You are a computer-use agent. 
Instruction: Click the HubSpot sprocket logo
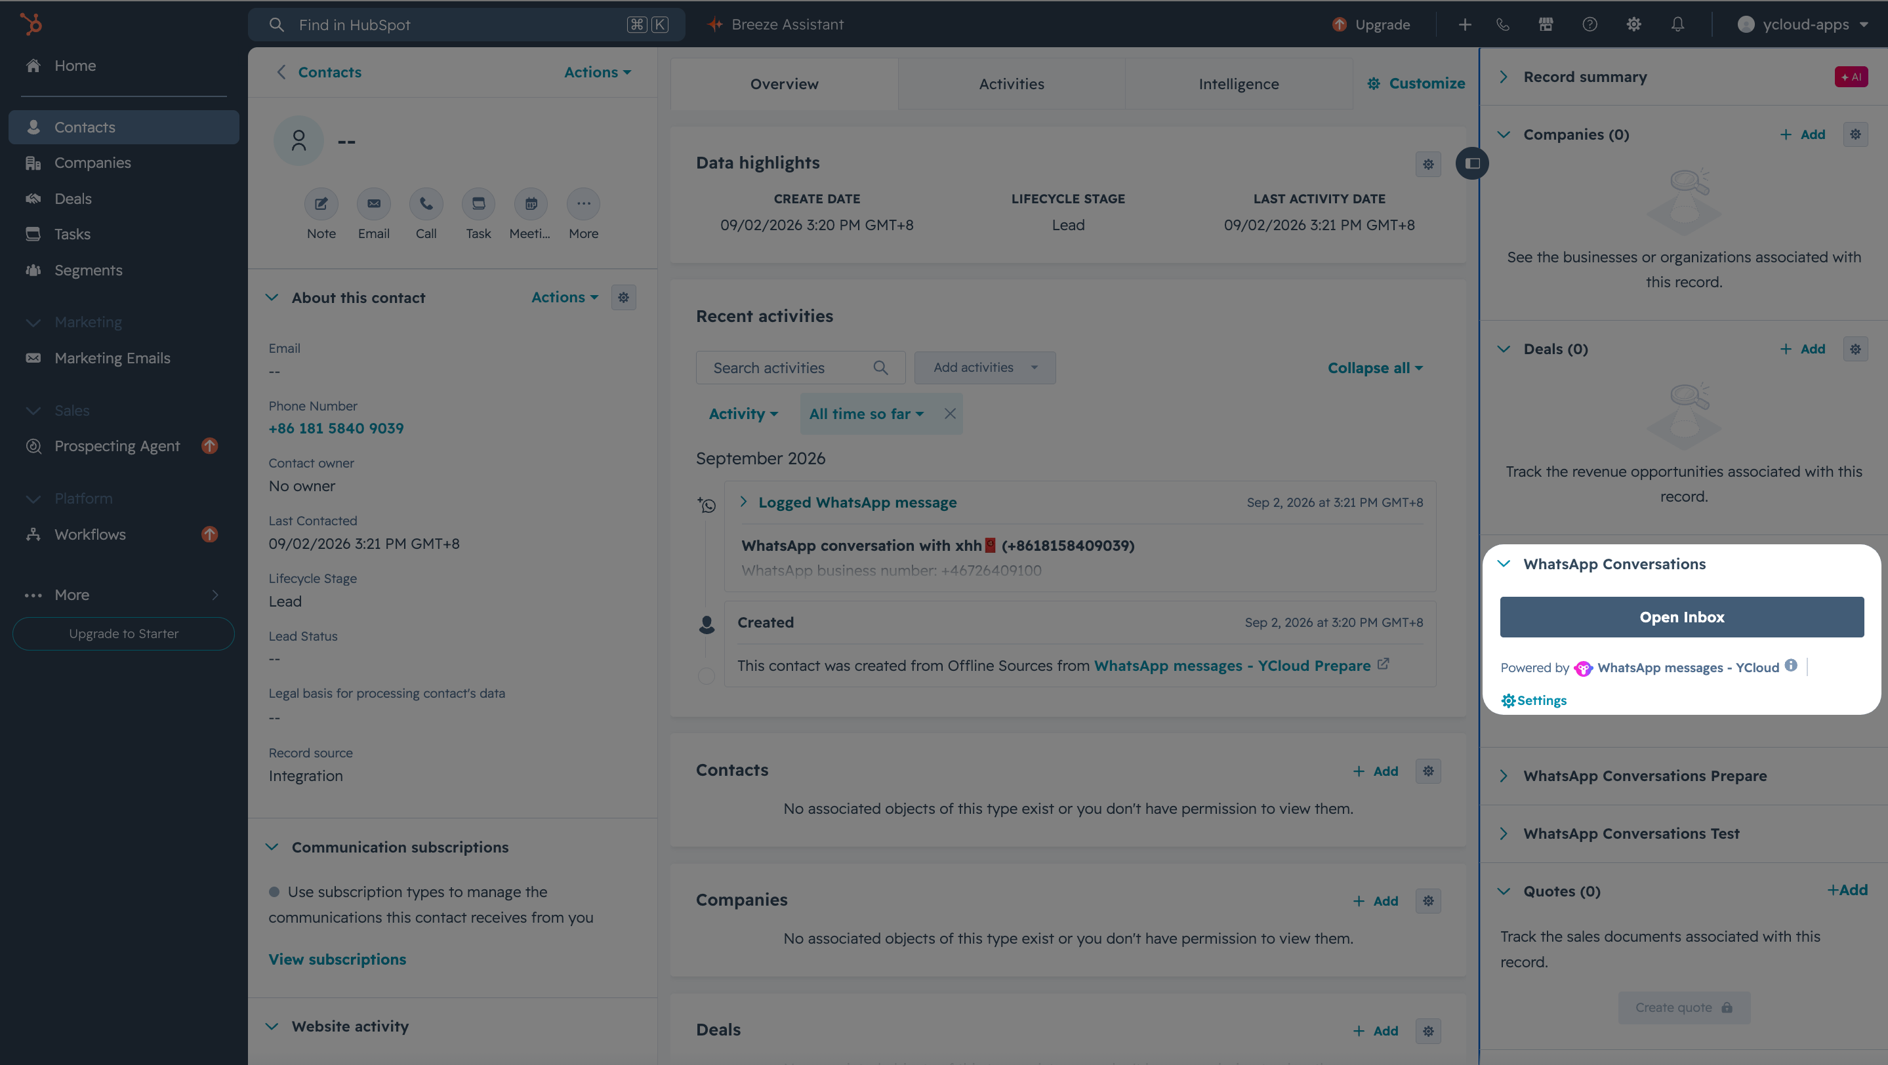(x=31, y=24)
